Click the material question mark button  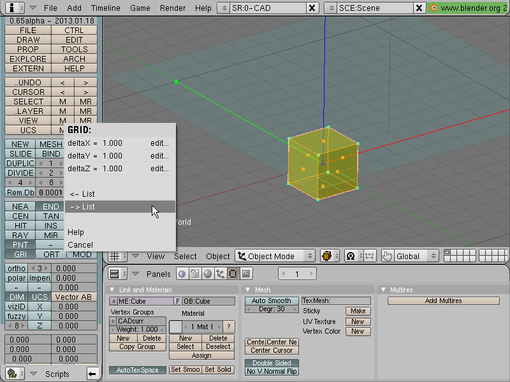click(229, 327)
